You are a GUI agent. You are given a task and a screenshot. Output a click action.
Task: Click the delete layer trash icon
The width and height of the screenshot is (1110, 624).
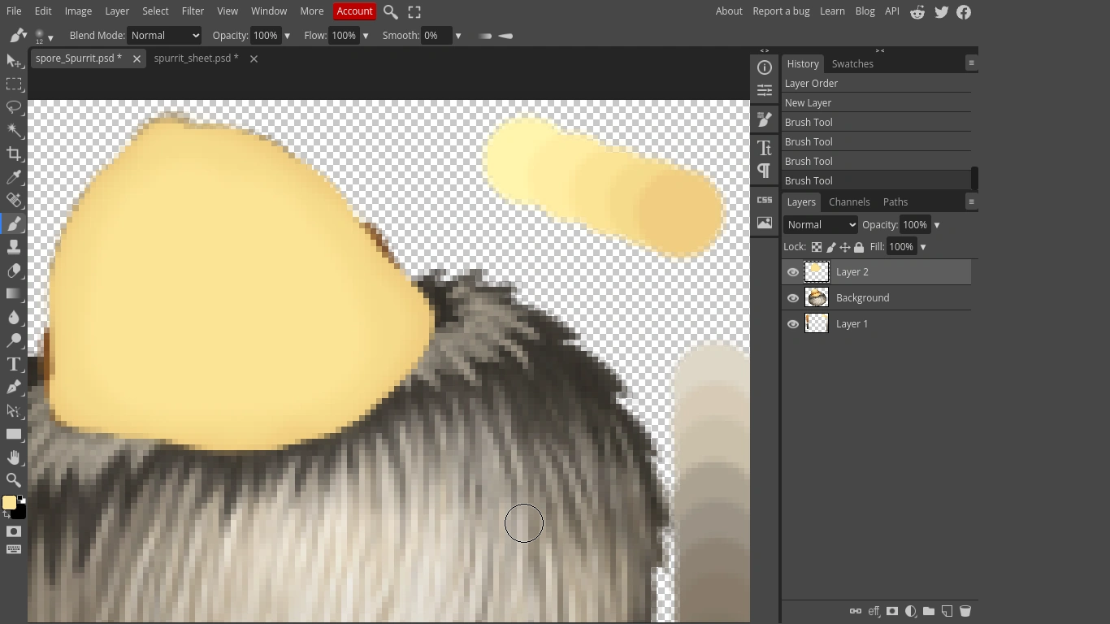(966, 611)
